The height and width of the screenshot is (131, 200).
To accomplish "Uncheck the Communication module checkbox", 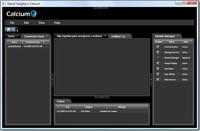I will point(158,47).
